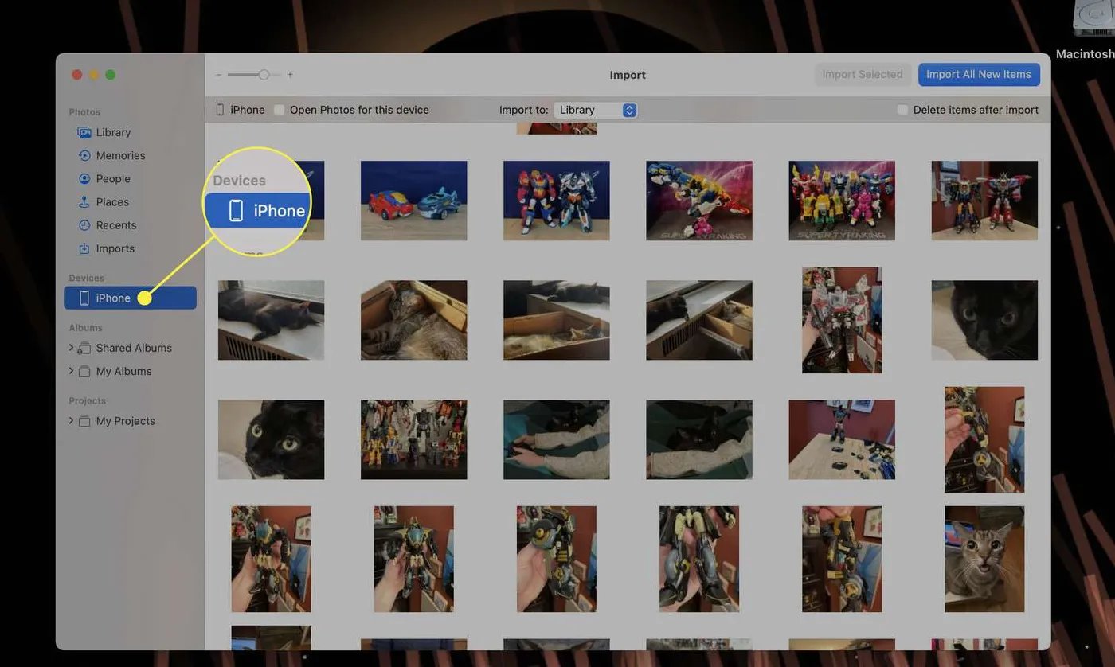Viewport: 1115px width, 667px height.
Task: Click the Recents clock icon
Action: pos(84,225)
